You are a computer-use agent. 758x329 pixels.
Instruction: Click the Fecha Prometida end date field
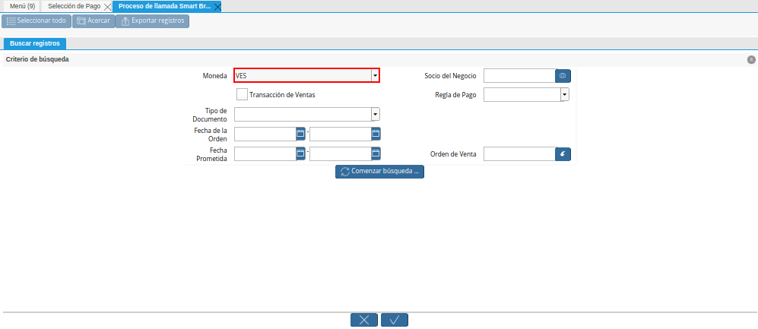click(341, 153)
